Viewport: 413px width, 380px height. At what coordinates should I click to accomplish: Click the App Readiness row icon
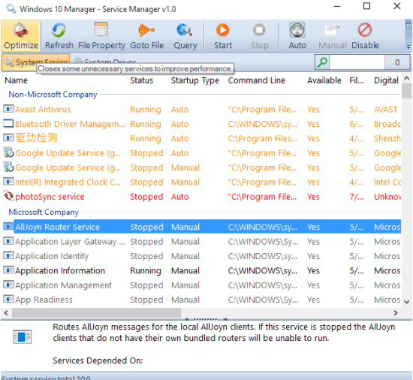click(x=8, y=299)
